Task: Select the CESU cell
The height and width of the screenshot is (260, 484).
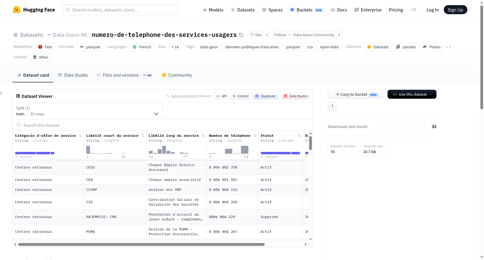Action: (x=115, y=167)
